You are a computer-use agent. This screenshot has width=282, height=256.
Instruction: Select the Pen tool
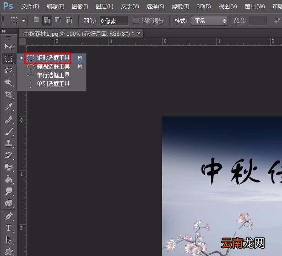point(8,216)
